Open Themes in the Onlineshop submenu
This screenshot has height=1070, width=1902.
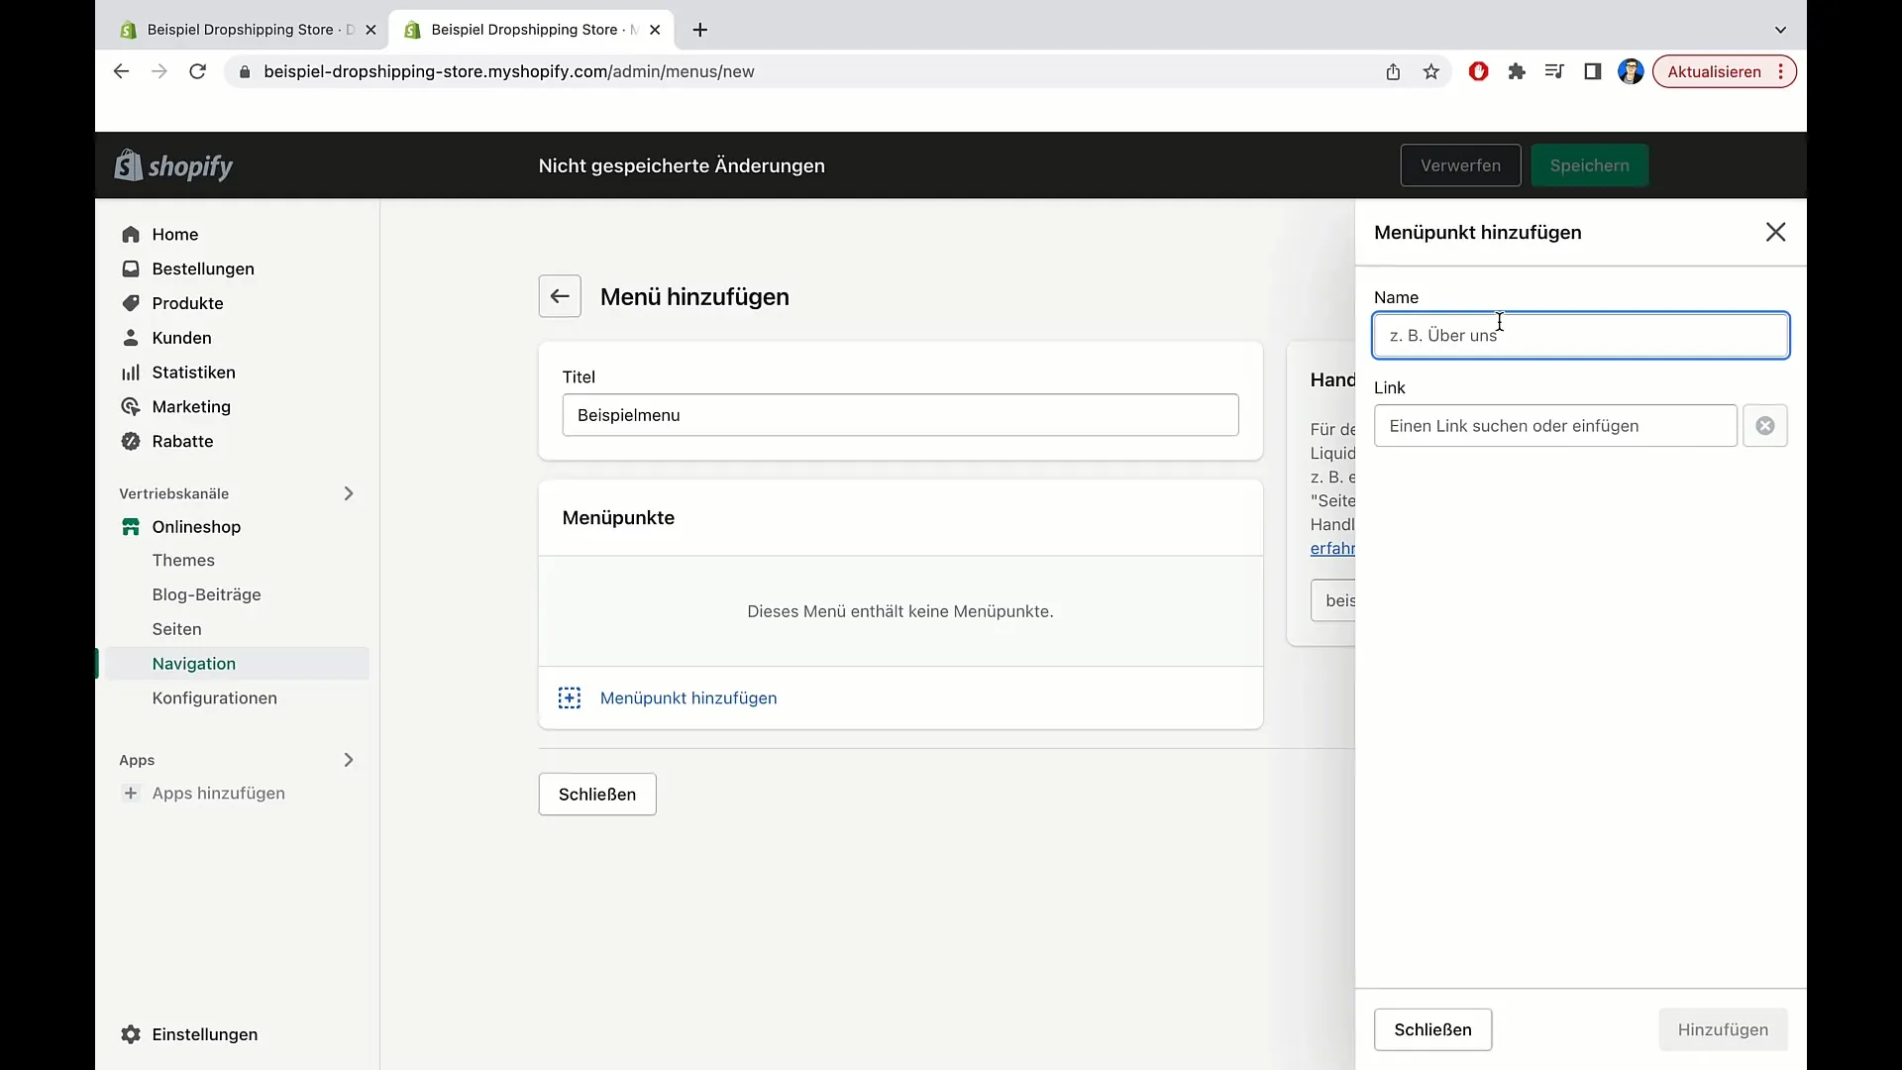(183, 560)
